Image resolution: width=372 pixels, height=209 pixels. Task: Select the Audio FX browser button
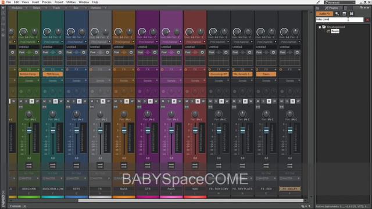(324, 14)
